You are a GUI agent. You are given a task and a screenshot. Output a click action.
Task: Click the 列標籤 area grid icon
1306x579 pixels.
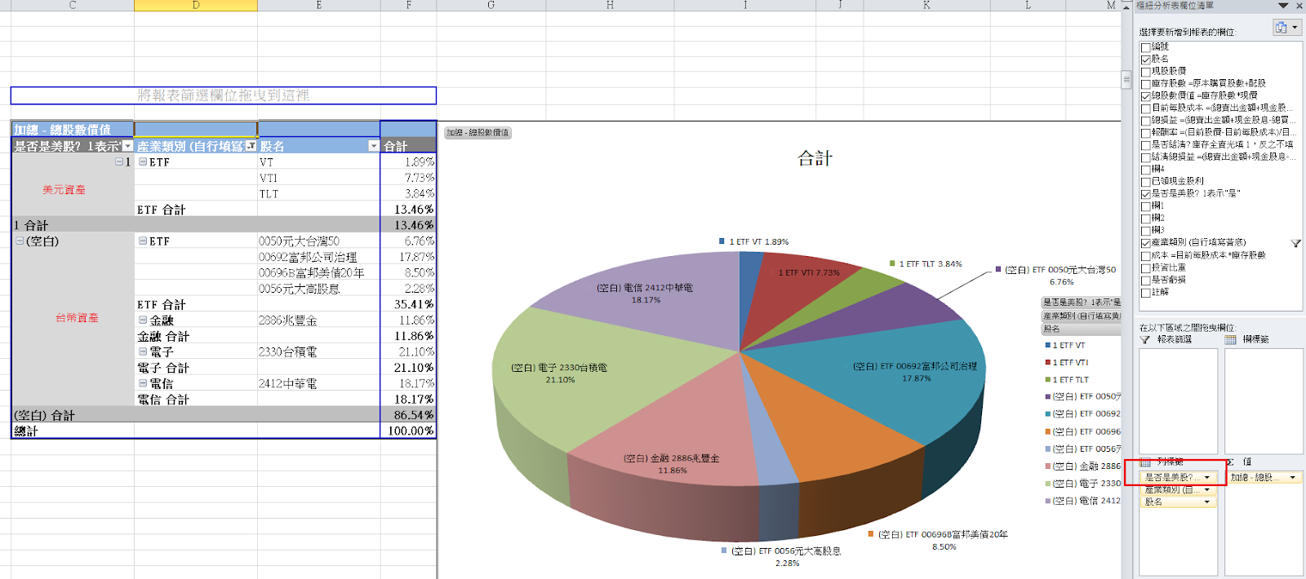coord(1145,462)
